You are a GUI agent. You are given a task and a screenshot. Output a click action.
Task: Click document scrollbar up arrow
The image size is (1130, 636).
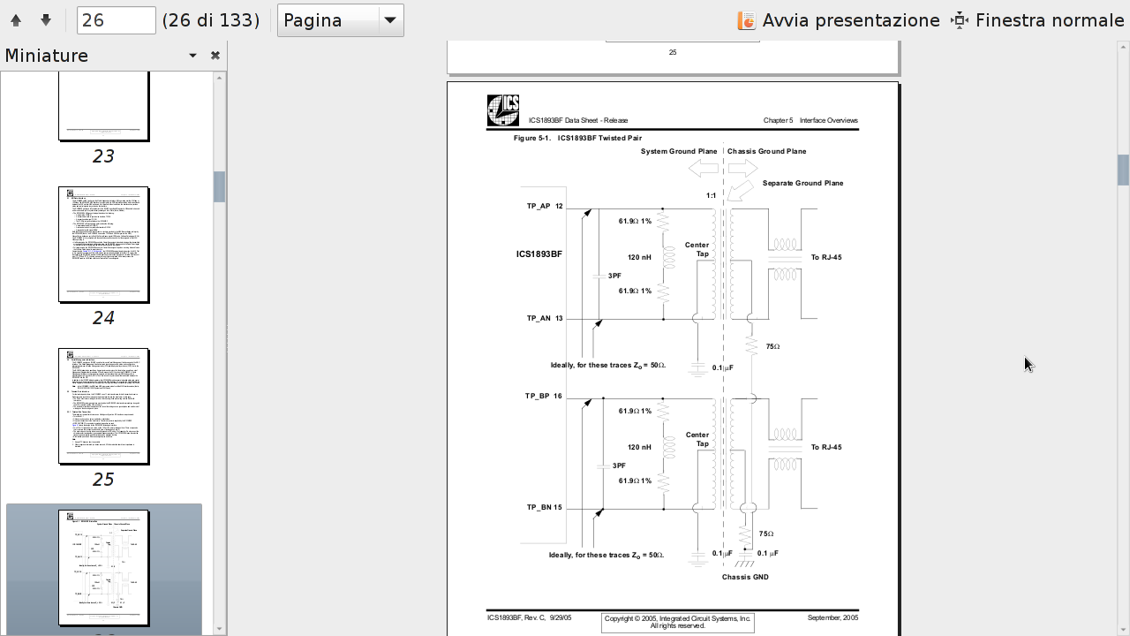coord(1124,46)
